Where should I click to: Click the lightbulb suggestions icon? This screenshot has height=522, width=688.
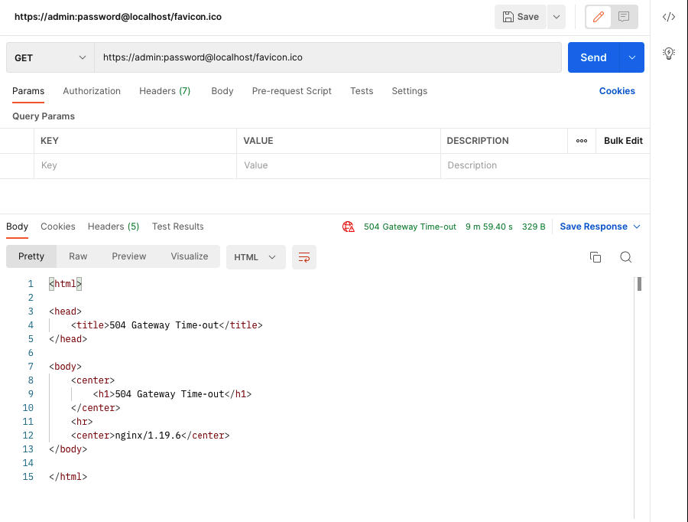[669, 53]
